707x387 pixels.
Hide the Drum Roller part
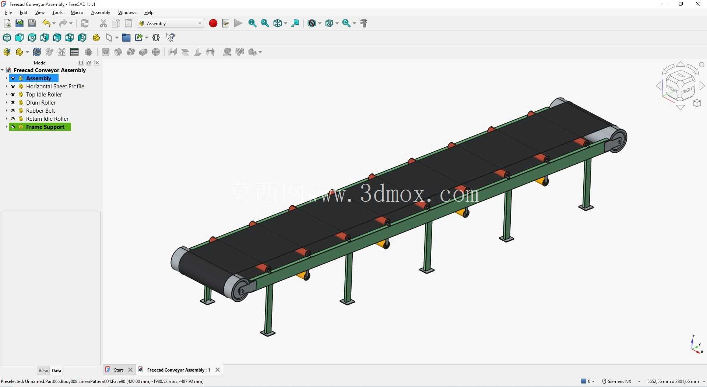tap(13, 103)
